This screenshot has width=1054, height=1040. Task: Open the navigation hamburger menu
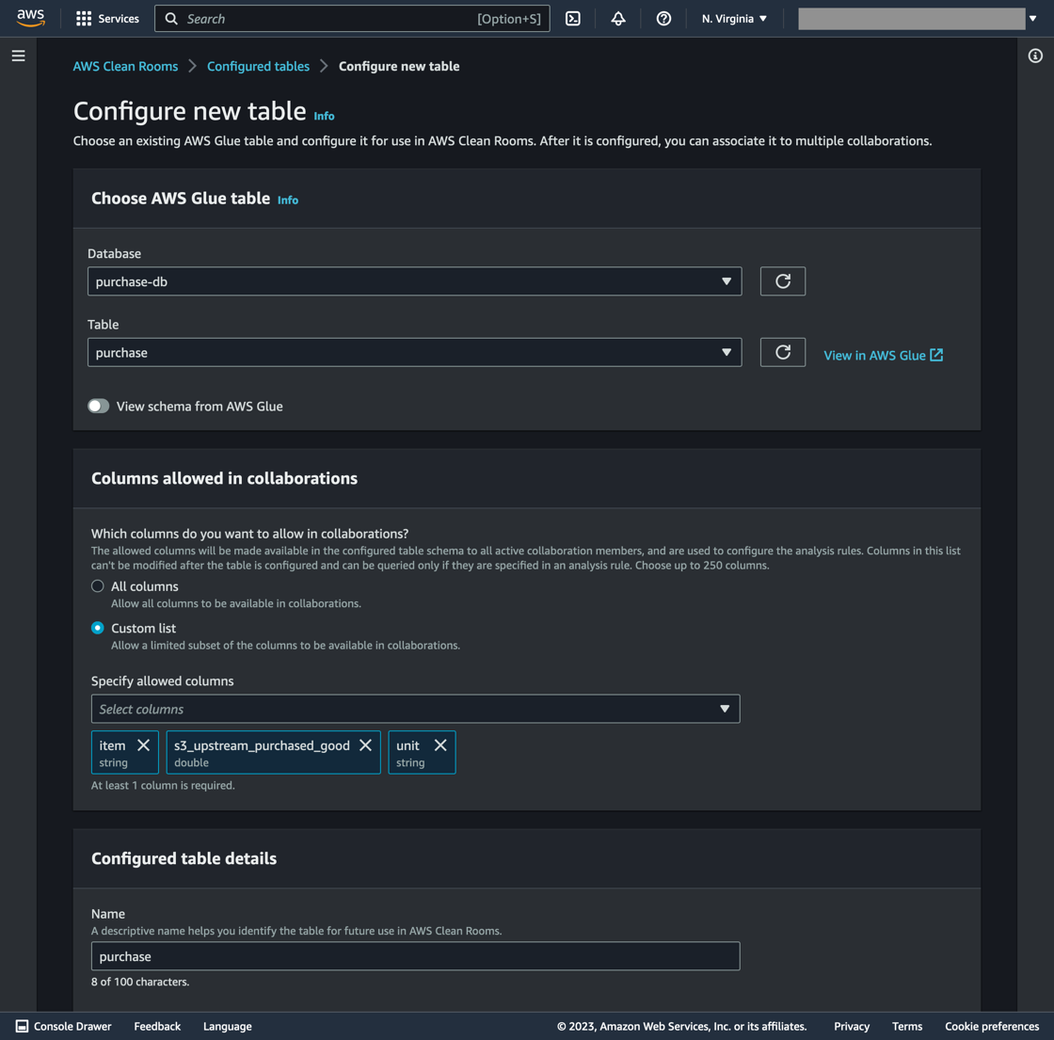click(x=18, y=56)
